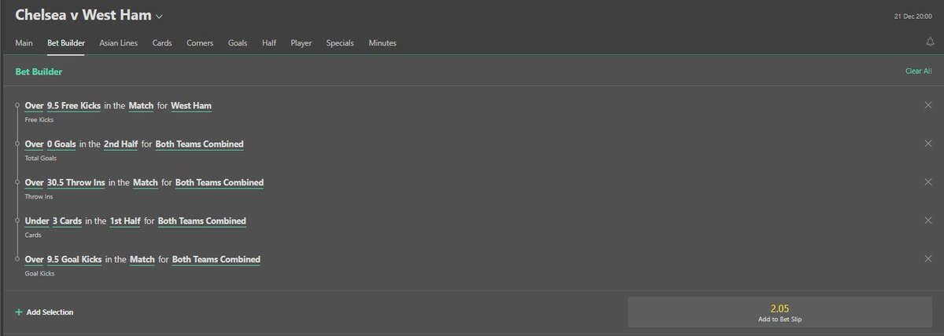Click the plus icon beside Add Selection
The width and height of the screenshot is (944, 336).
[19, 312]
